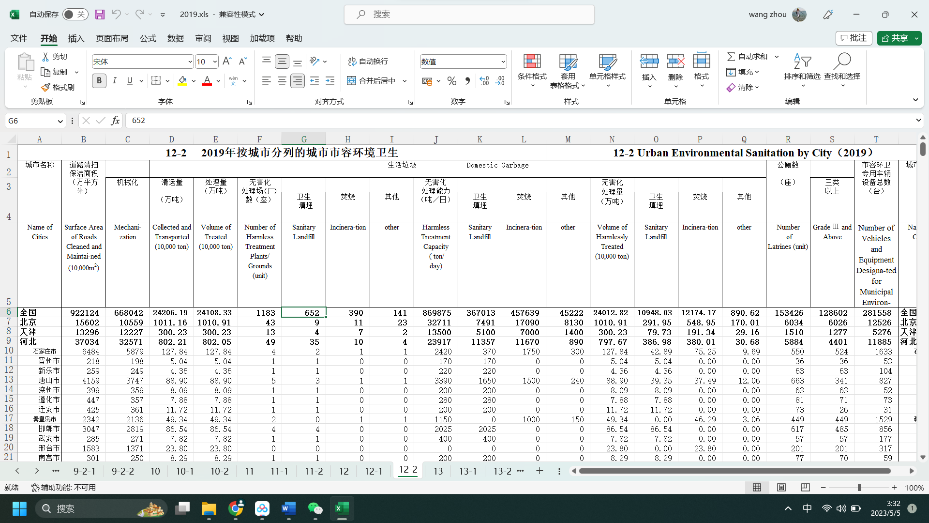The width and height of the screenshot is (929, 523).
Task: Toggle Wrap Text option
Action: [368, 62]
